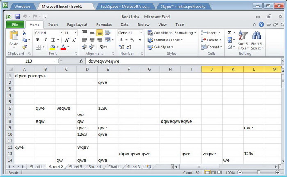Click the Cut scissors icon
The width and height of the screenshot is (287, 177).
(24, 33)
